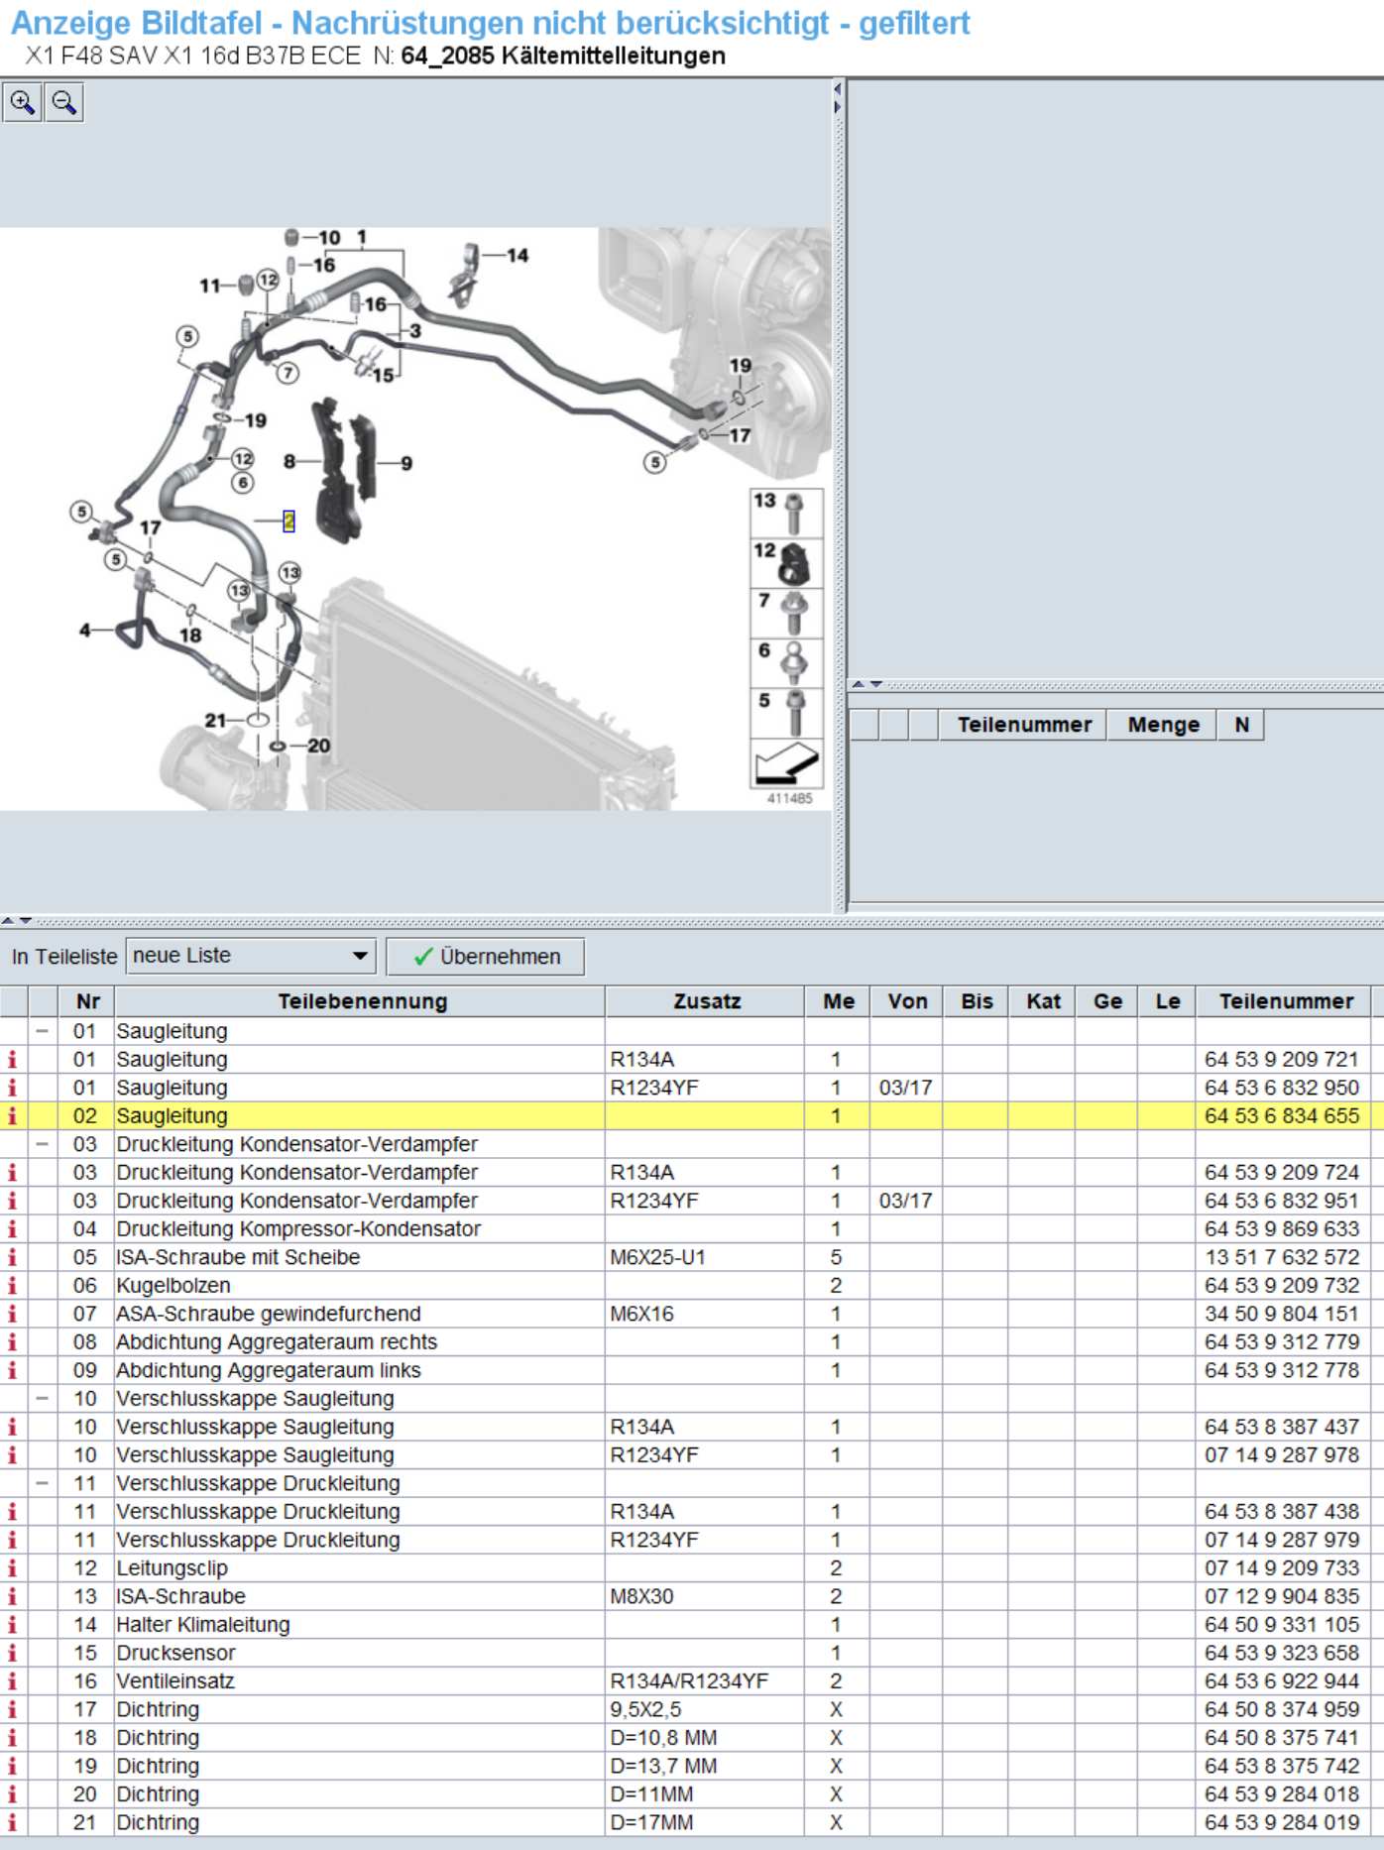1384x1850 pixels.
Task: Open info icon for Dichtring D=13,7 MM row
Action: (x=13, y=1766)
